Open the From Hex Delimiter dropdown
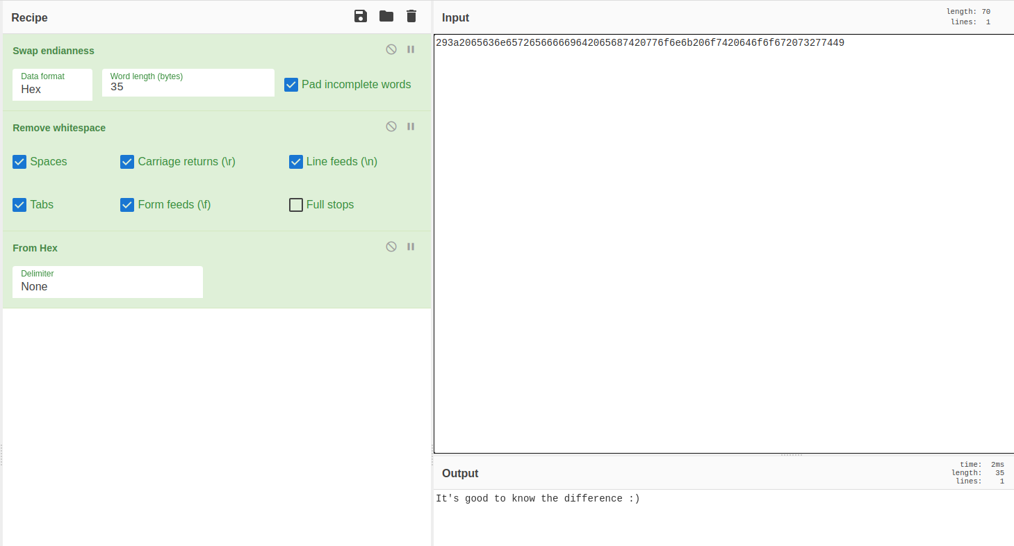This screenshot has height=546, width=1014. coord(108,286)
